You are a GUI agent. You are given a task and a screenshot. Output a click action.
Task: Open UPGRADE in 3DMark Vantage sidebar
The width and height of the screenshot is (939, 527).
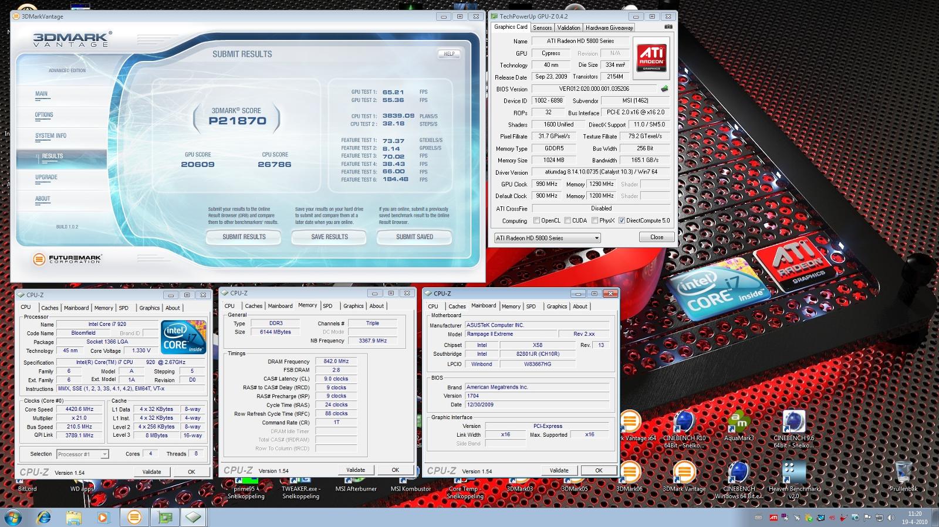coord(46,177)
